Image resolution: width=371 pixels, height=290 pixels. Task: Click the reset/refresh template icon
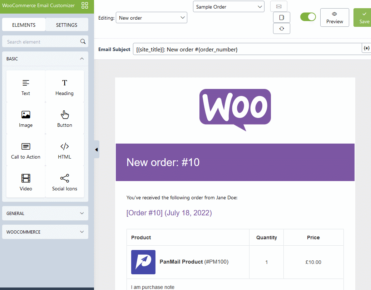[x=282, y=29]
